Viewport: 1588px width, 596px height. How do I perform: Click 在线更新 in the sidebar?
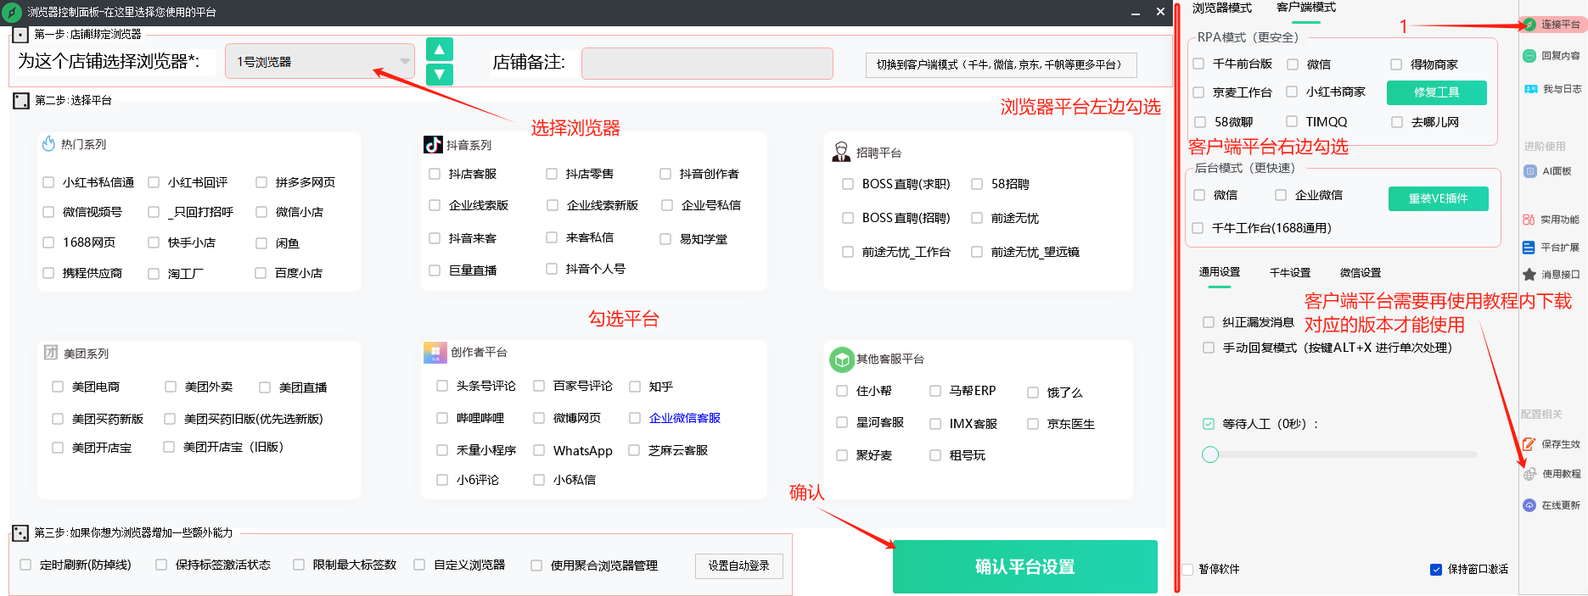click(x=1552, y=505)
